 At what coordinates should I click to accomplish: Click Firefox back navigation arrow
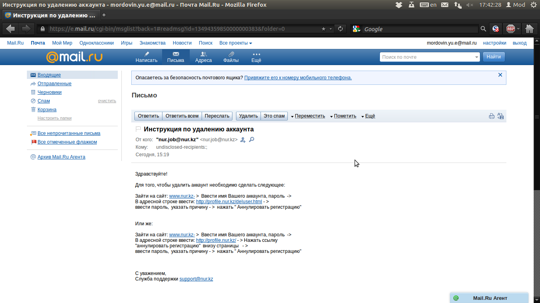tap(11, 29)
